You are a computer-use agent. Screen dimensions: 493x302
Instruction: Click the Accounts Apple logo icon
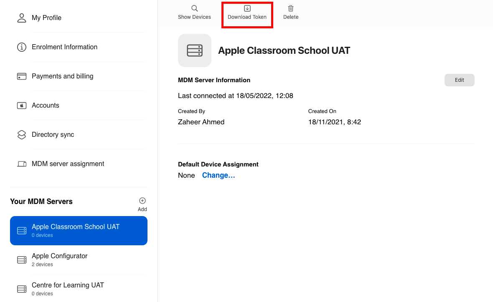[22, 106]
